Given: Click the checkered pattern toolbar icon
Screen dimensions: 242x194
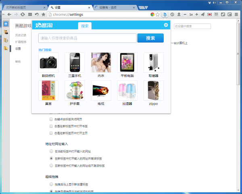Looking at the screenshot, I should click(x=216, y=15).
